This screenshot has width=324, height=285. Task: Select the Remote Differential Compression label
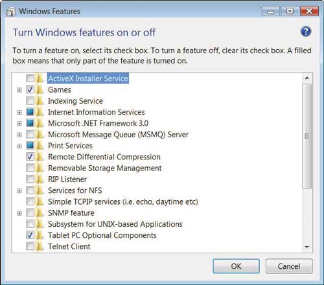coord(104,157)
